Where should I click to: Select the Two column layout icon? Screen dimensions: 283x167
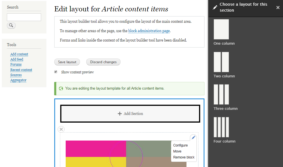coord(221,62)
